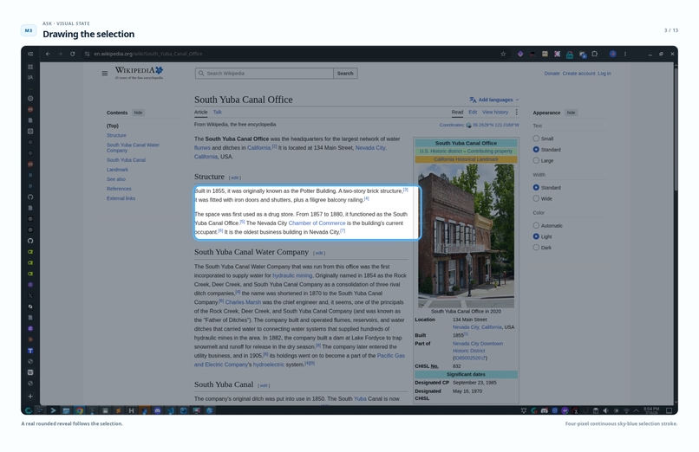The height and width of the screenshot is (452, 699).
Task: Open the purple diamond extension
Action: [x=520, y=54]
